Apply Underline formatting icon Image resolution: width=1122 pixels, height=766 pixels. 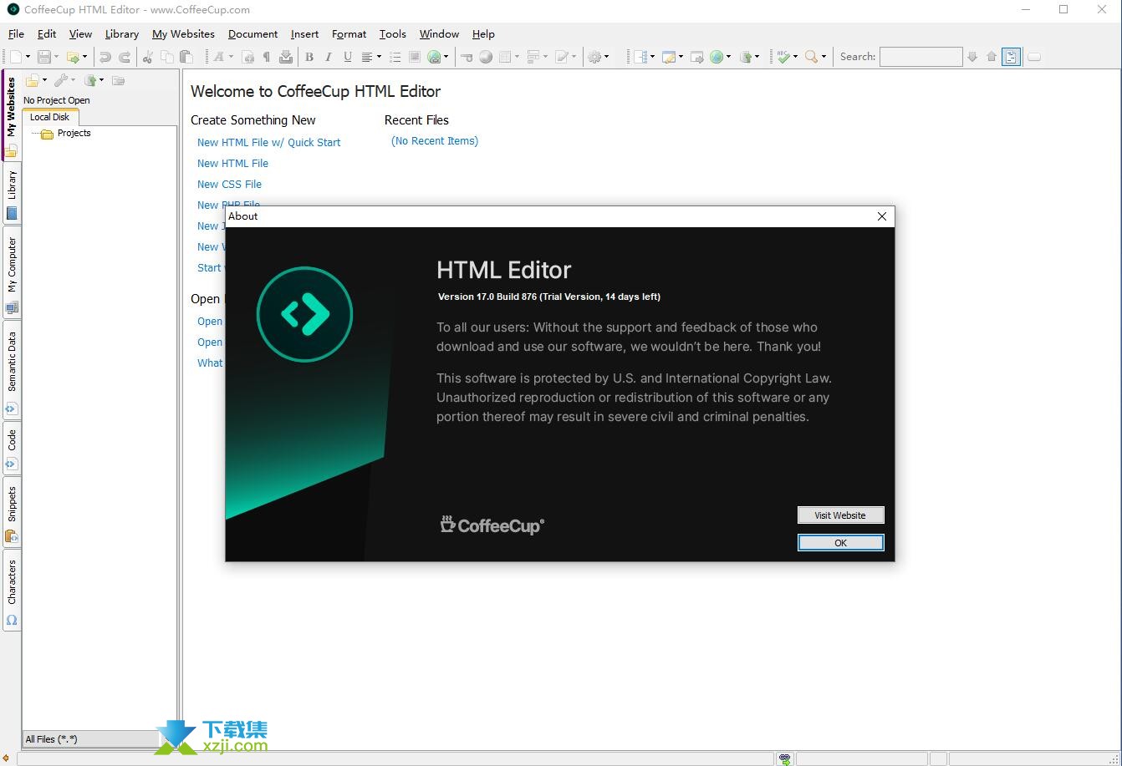point(348,57)
